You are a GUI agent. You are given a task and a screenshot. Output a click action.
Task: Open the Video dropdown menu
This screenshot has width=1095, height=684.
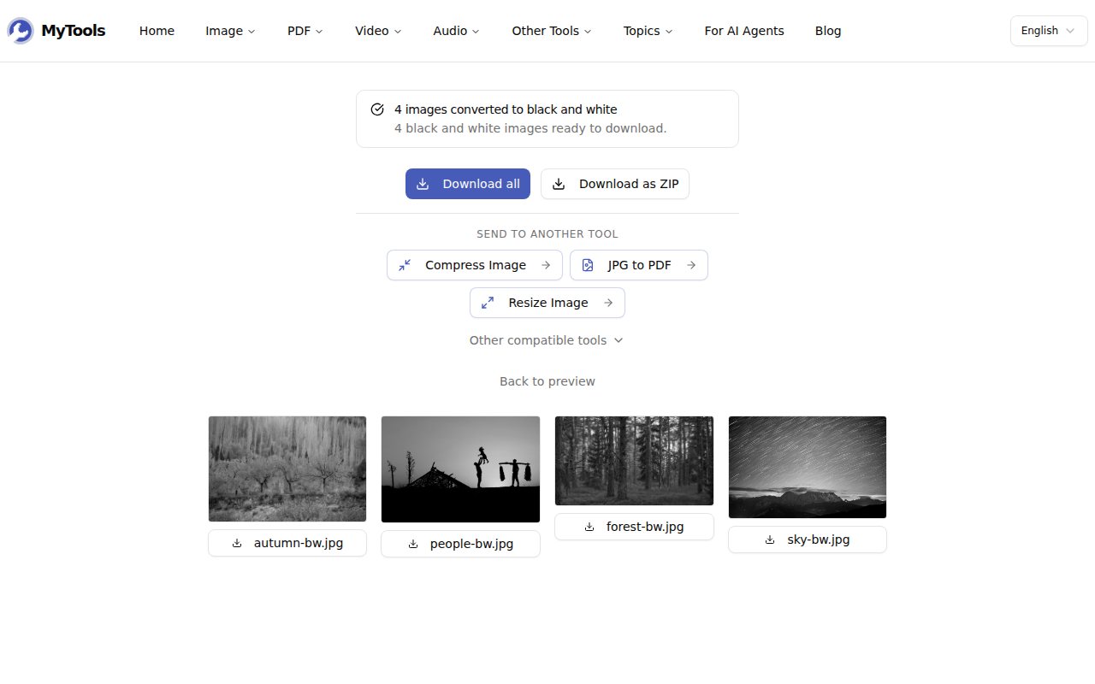(x=378, y=31)
